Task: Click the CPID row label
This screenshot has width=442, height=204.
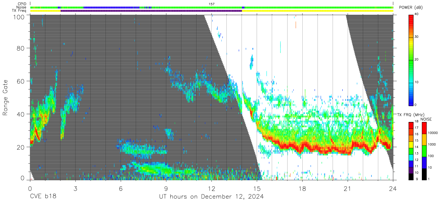Action: [22, 4]
